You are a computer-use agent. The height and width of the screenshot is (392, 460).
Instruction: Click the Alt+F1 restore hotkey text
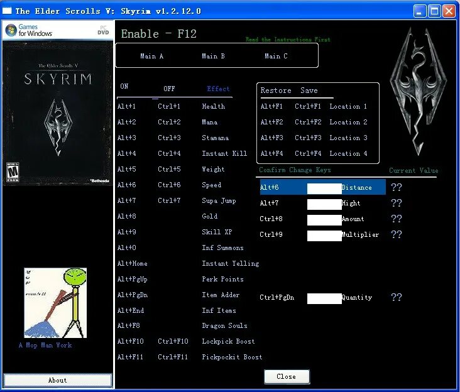271,106
